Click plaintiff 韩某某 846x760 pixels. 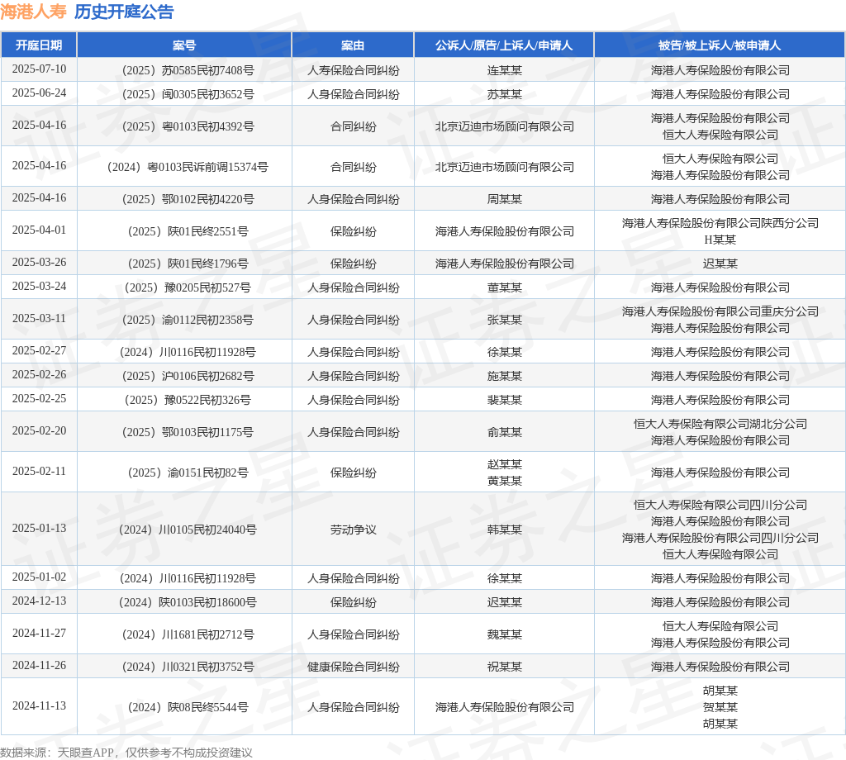pyautogui.click(x=505, y=530)
